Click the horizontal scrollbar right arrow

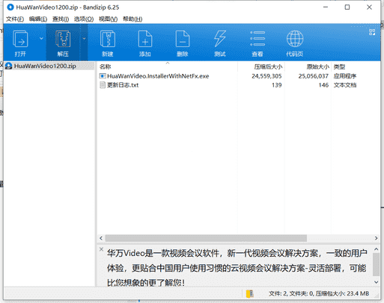376,238
